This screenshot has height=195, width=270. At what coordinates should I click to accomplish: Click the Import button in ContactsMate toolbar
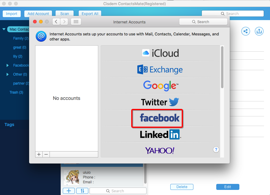click(x=11, y=14)
